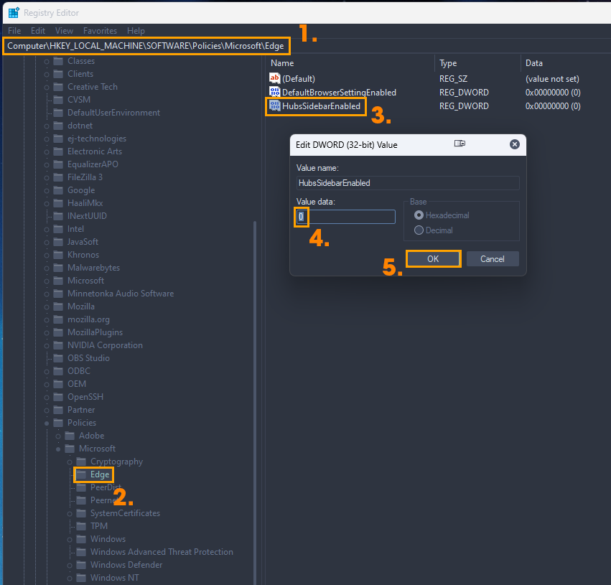The height and width of the screenshot is (585, 611).
Task: Expand the HaaliMkx tree node
Action: [47, 203]
